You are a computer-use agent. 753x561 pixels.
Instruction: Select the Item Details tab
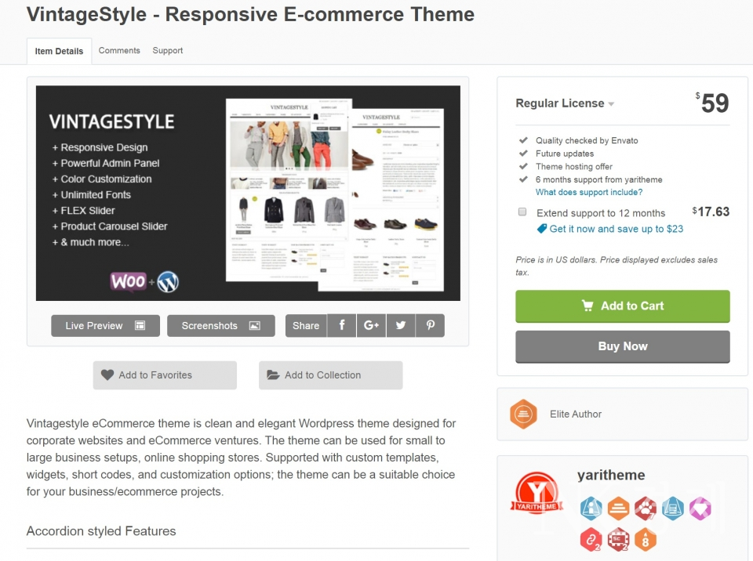pos(59,52)
